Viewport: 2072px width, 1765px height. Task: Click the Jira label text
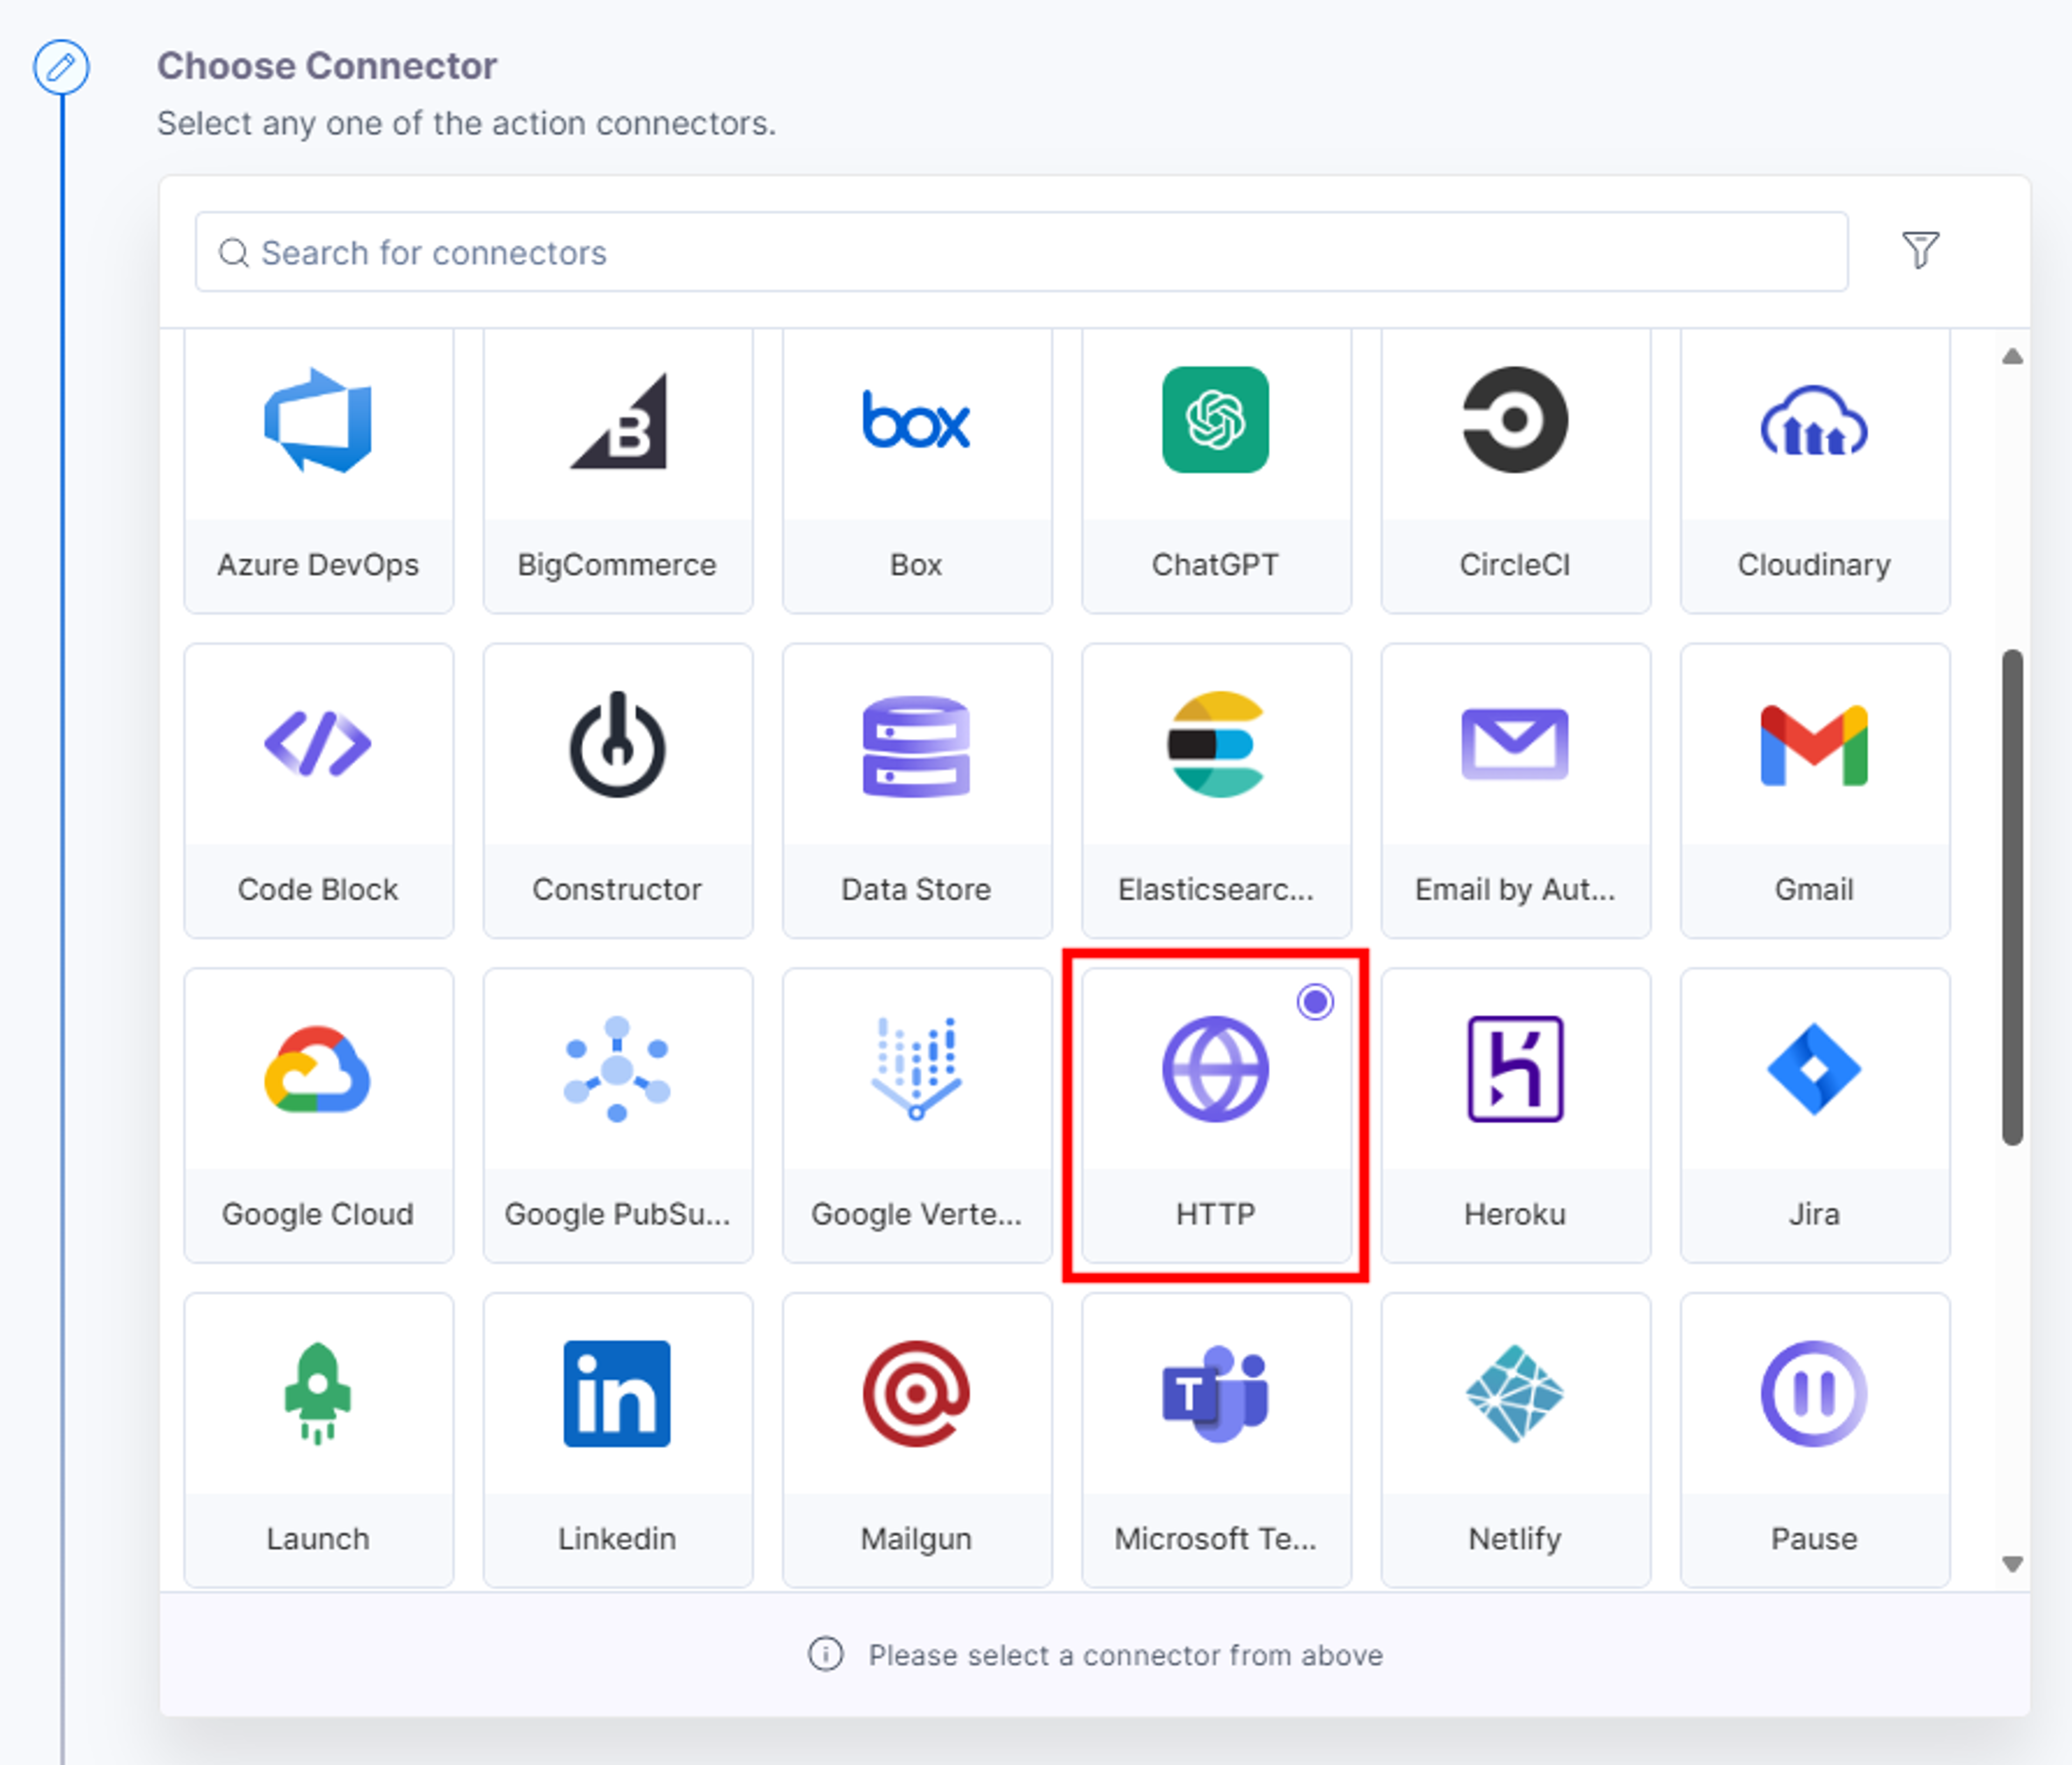pyautogui.click(x=1814, y=1213)
